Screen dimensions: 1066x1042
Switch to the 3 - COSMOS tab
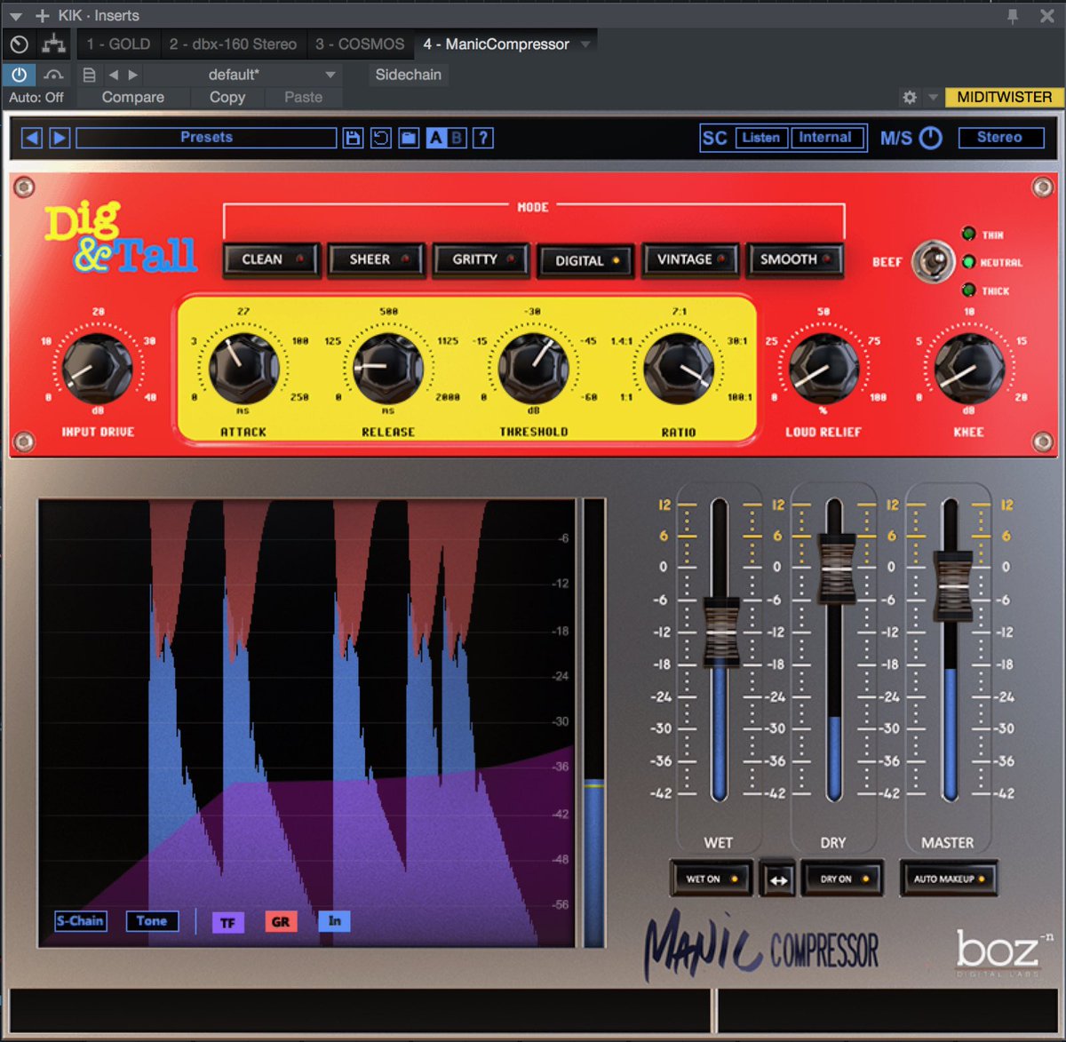coord(360,44)
